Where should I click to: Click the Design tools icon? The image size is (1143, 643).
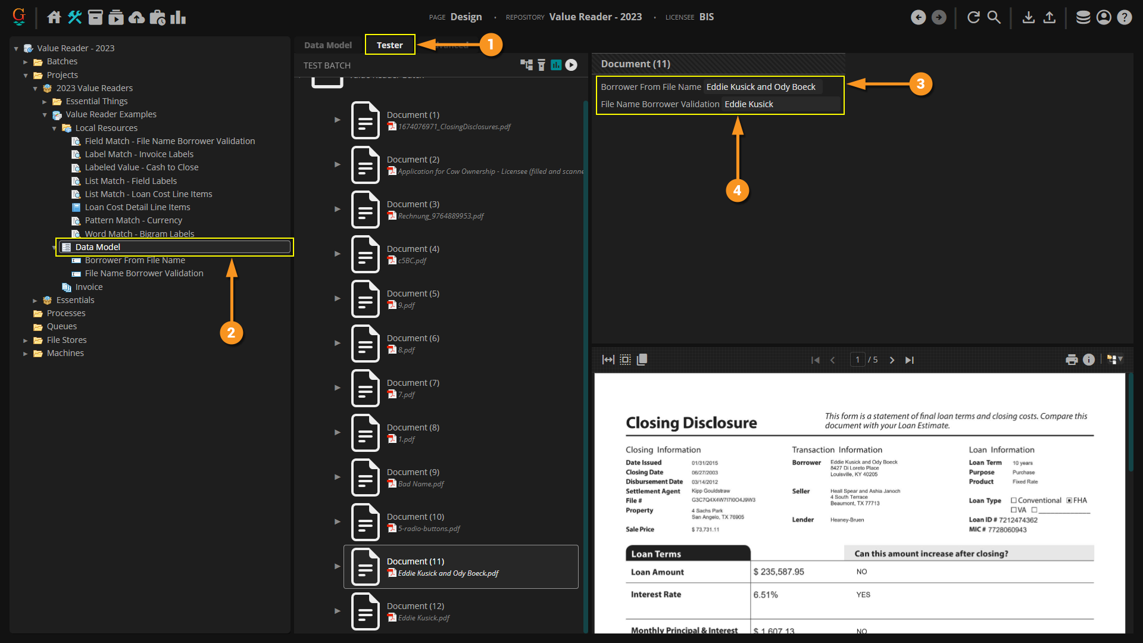74,17
